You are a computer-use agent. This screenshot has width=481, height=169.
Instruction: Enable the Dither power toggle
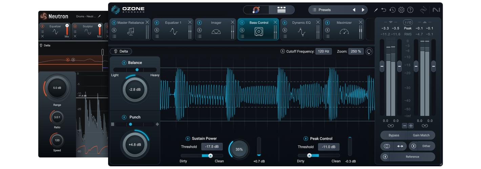coord(414,146)
